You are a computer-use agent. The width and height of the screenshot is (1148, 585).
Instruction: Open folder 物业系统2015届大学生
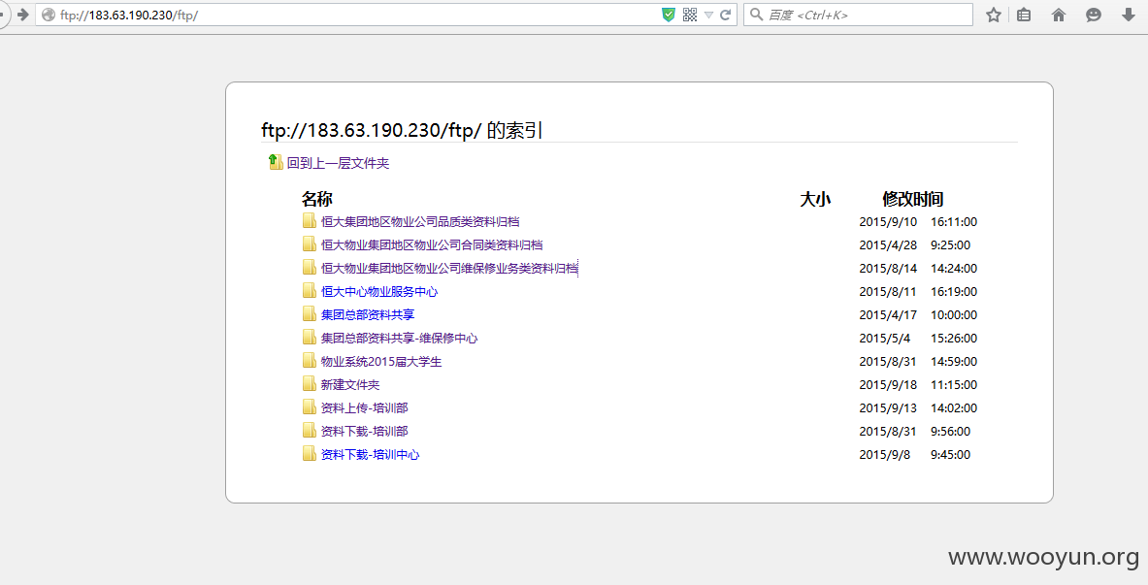(x=381, y=362)
